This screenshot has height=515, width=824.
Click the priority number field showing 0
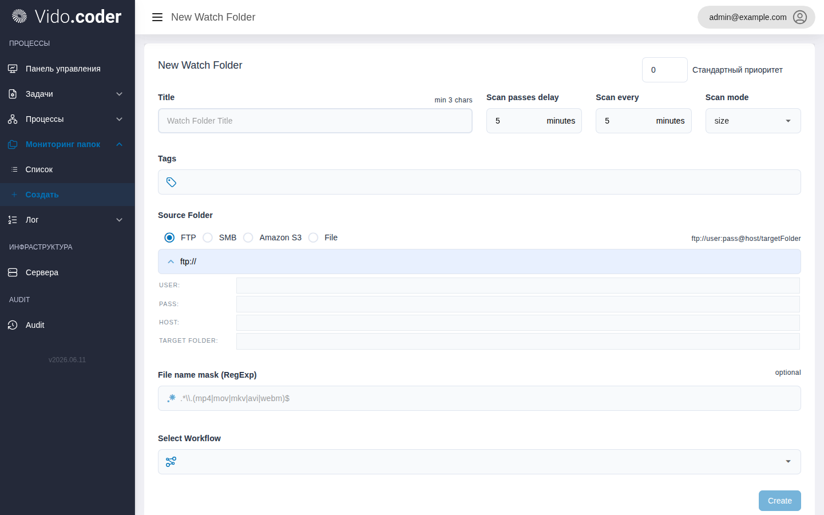coord(665,70)
